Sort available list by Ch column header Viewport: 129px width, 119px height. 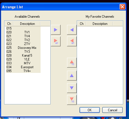tap(9, 24)
